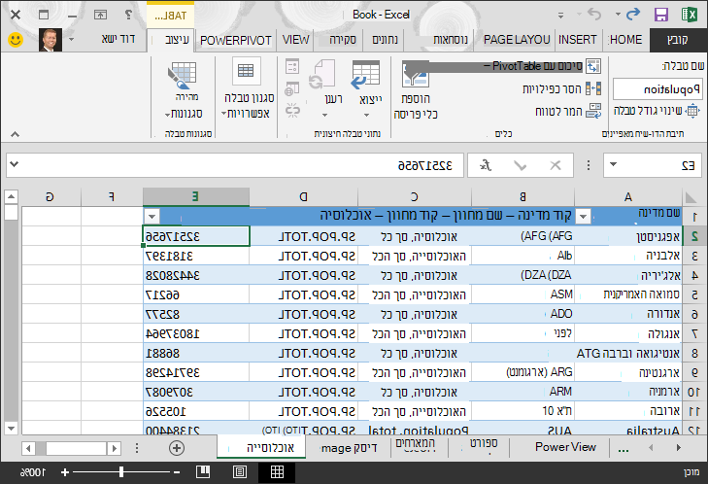This screenshot has width=708, height=484.
Task: Click the Zoom Out minus button
Action: click(x=177, y=472)
